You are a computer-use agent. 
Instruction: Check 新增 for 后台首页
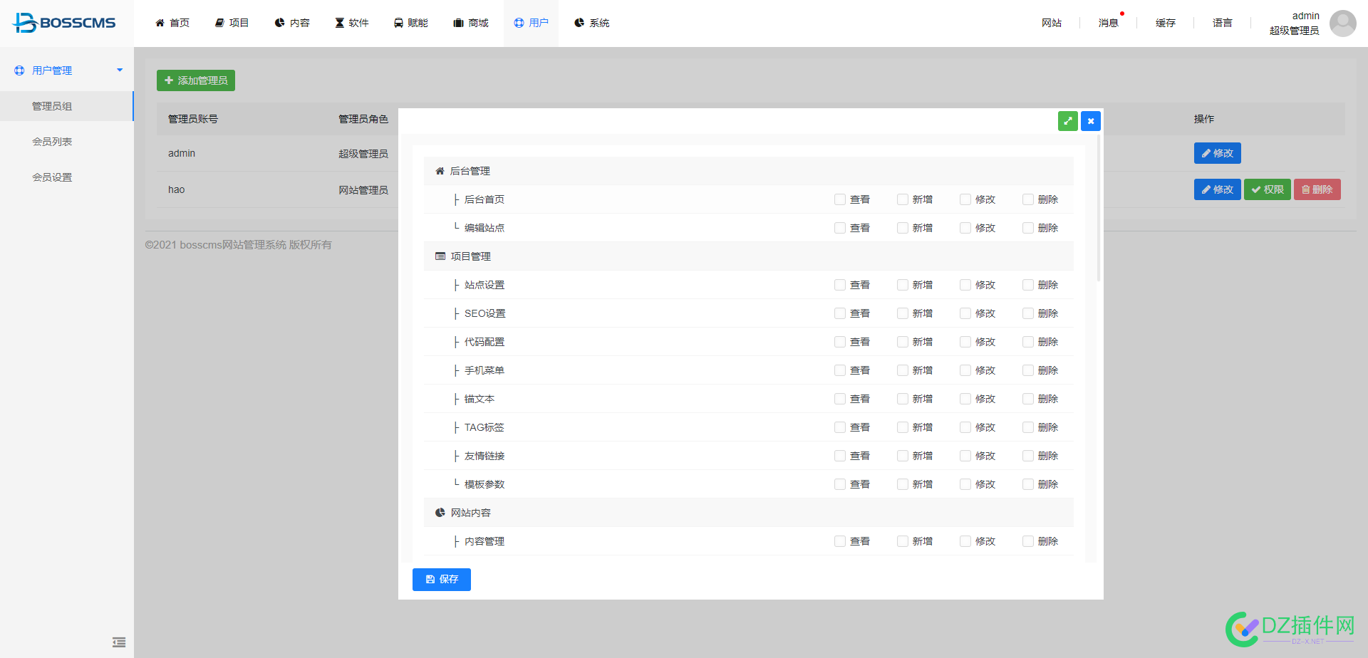(x=903, y=199)
